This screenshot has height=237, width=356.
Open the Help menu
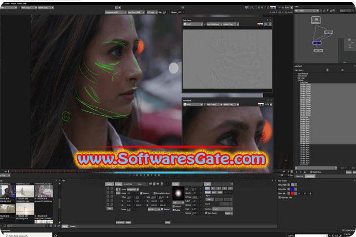point(25,3)
